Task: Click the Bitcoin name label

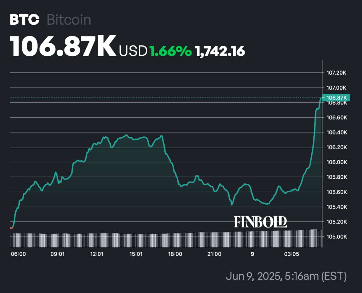Action: 69,20
